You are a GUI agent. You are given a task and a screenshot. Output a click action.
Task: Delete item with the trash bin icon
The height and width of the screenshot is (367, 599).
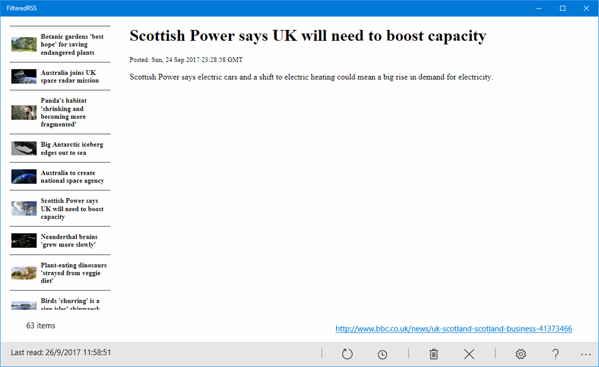(434, 354)
